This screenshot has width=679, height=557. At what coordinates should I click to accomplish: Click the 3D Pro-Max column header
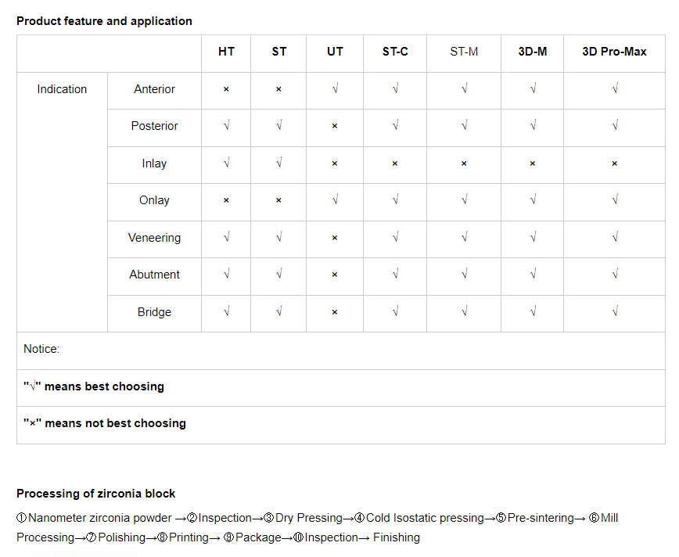614,52
